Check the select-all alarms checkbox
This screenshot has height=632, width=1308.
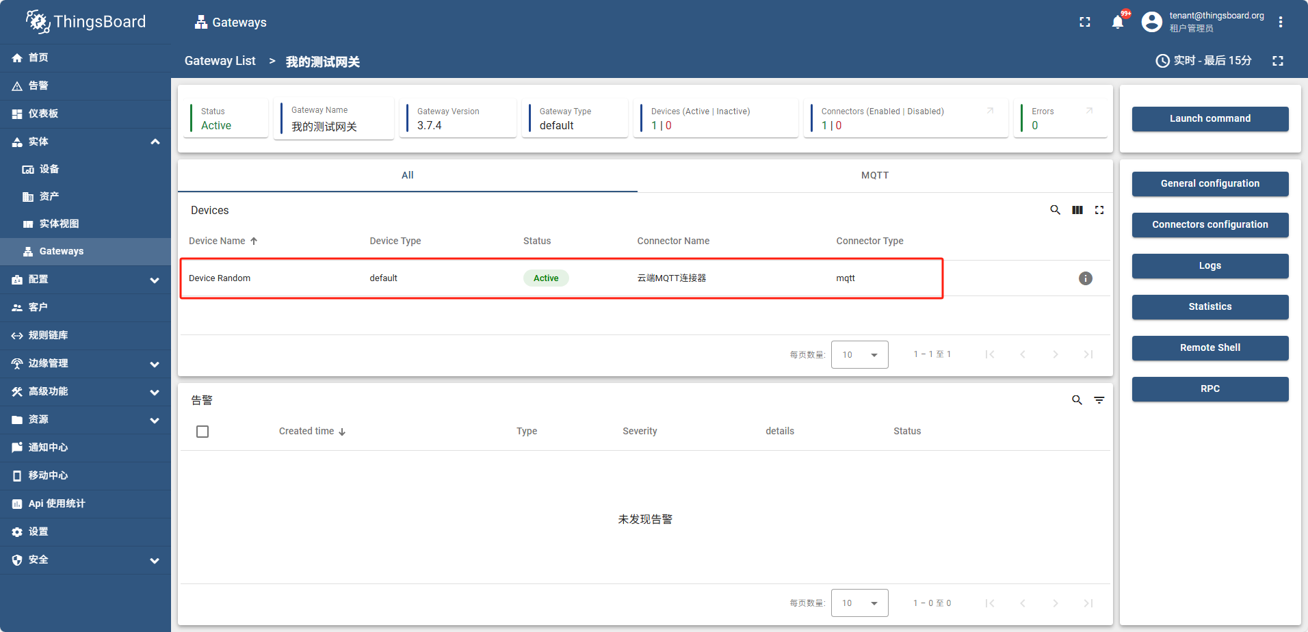tap(202, 432)
